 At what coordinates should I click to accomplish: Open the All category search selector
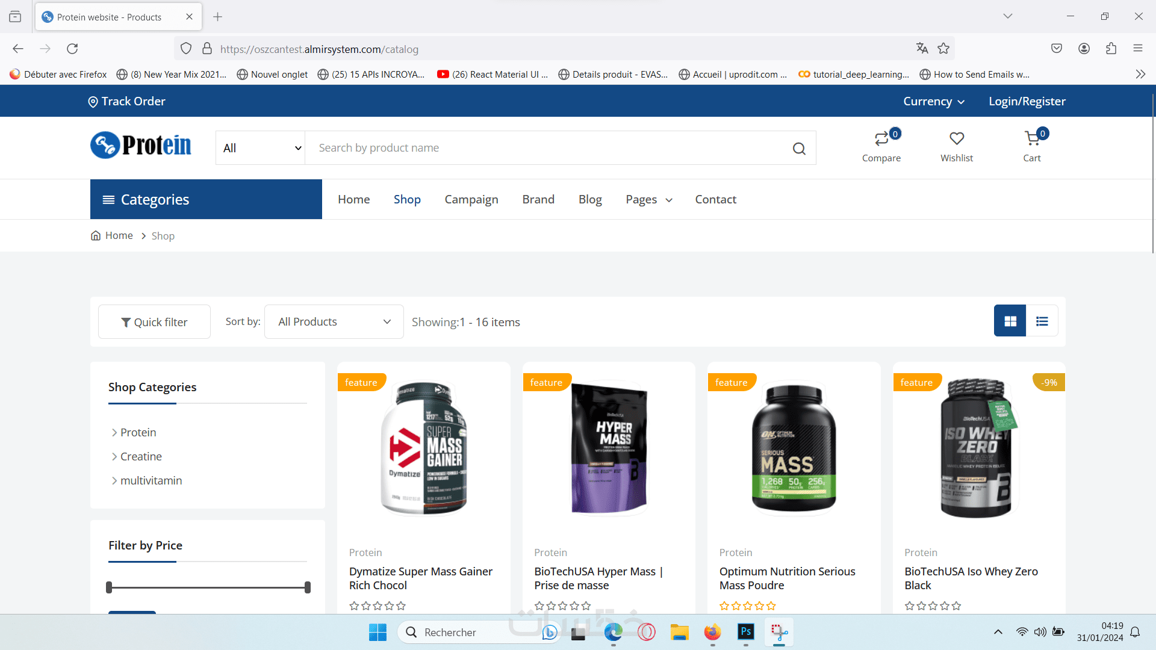[261, 148]
